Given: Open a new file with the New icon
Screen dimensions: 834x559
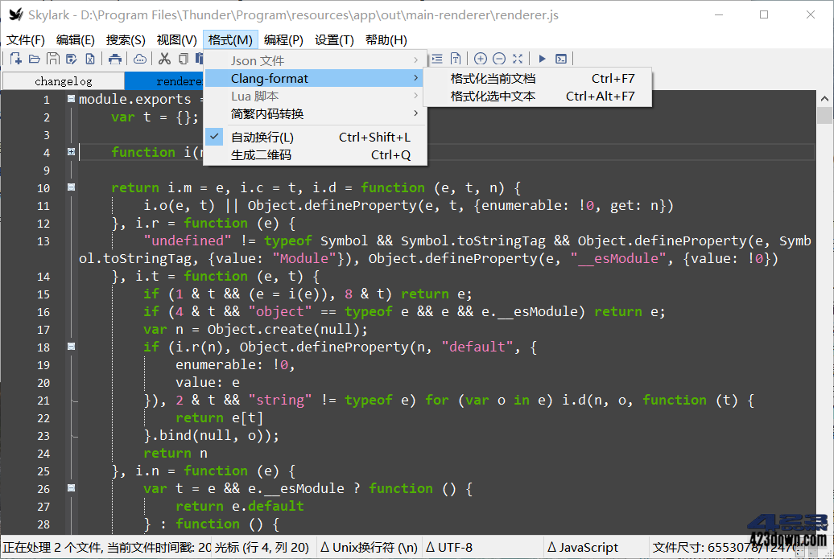Looking at the screenshot, I should (15, 58).
